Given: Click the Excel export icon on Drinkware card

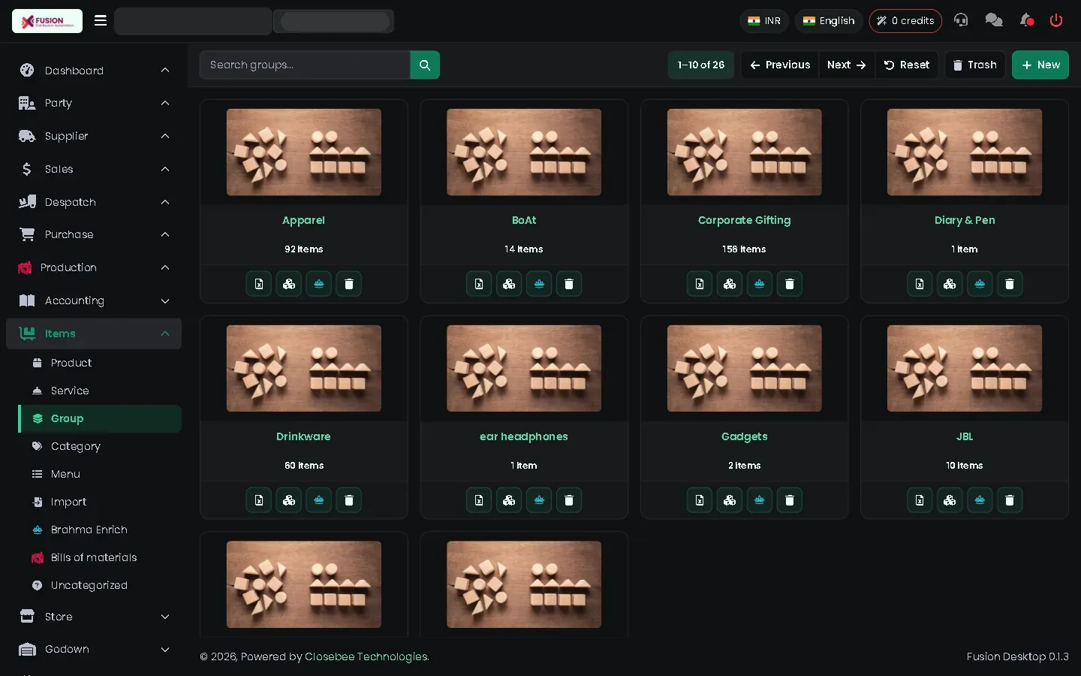Looking at the screenshot, I should (x=259, y=500).
